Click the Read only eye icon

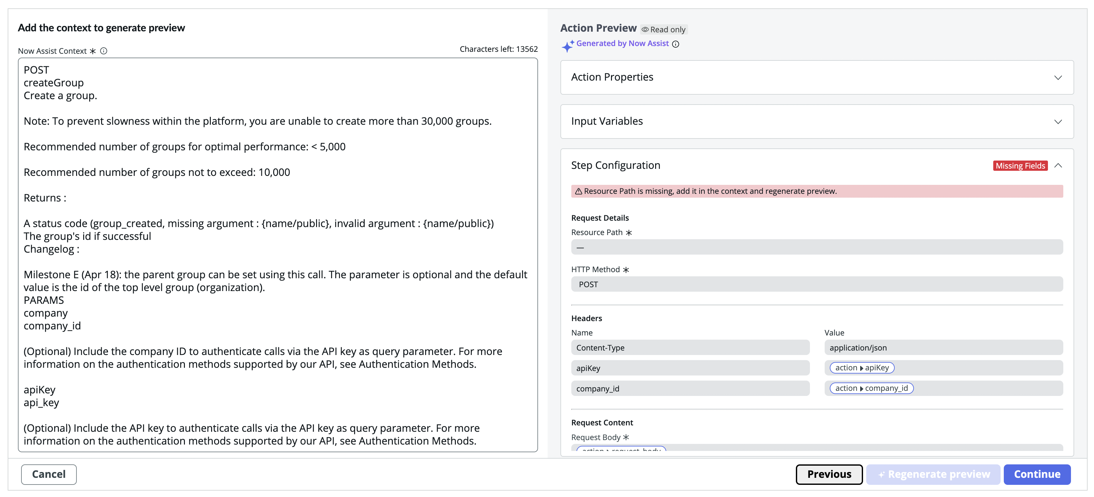click(645, 30)
